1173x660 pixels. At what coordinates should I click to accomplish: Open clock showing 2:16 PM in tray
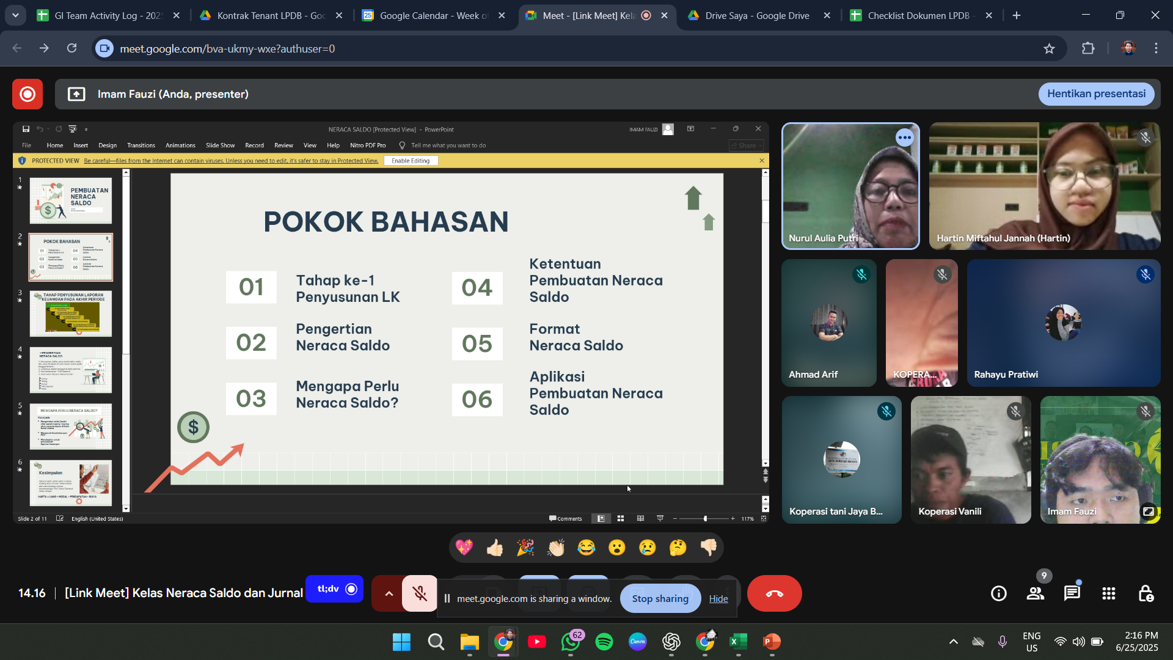click(x=1136, y=642)
